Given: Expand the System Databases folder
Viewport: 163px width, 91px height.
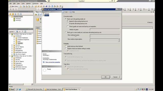Looking at the screenshot, I should pyautogui.click(x=14, y=38).
